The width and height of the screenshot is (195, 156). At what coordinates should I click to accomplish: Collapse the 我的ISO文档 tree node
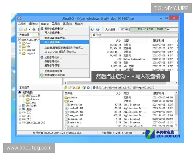pos(20,96)
